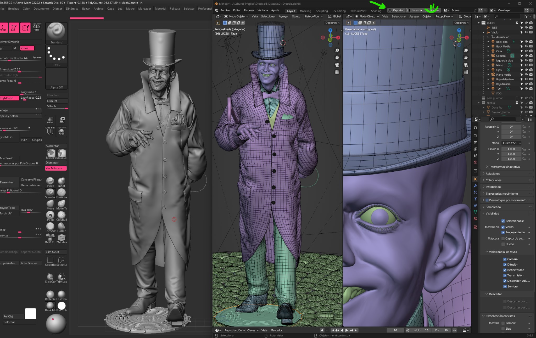Uncheck the Sombra ray visibility checkbox
The height and width of the screenshot is (338, 536).
pos(505,286)
